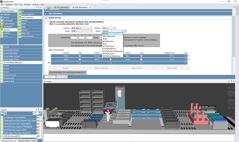The image size is (239, 142).
Task: Click the display icon next to tag in Infopad
Action: [x=5, y=113]
